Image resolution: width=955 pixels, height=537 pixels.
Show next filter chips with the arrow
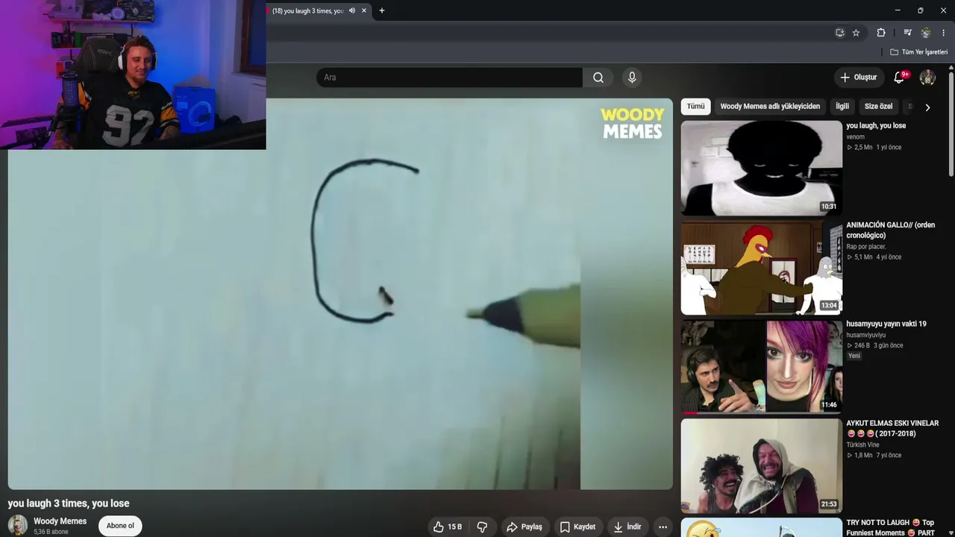927,107
